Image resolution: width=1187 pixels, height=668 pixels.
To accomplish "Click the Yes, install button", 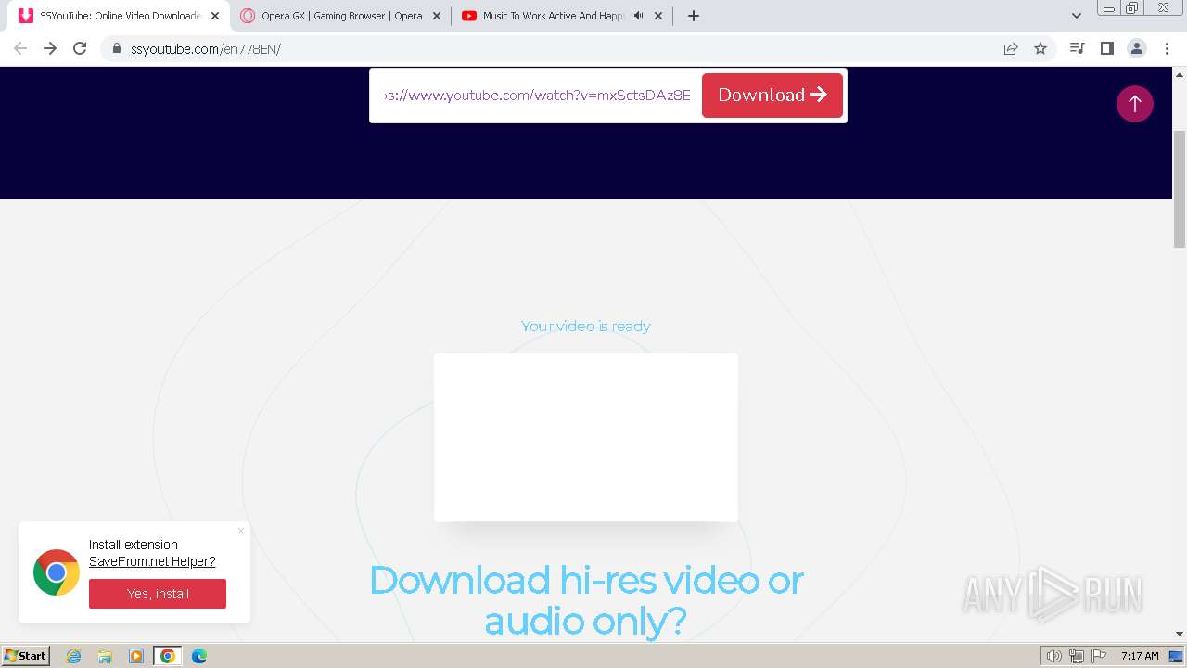I will (158, 594).
